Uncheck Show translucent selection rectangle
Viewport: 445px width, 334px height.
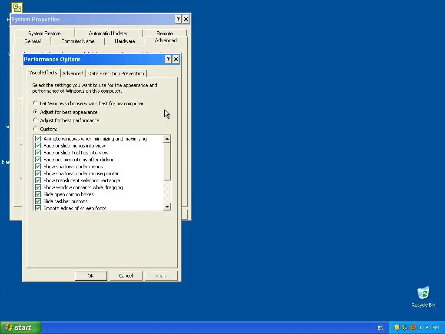click(38, 180)
